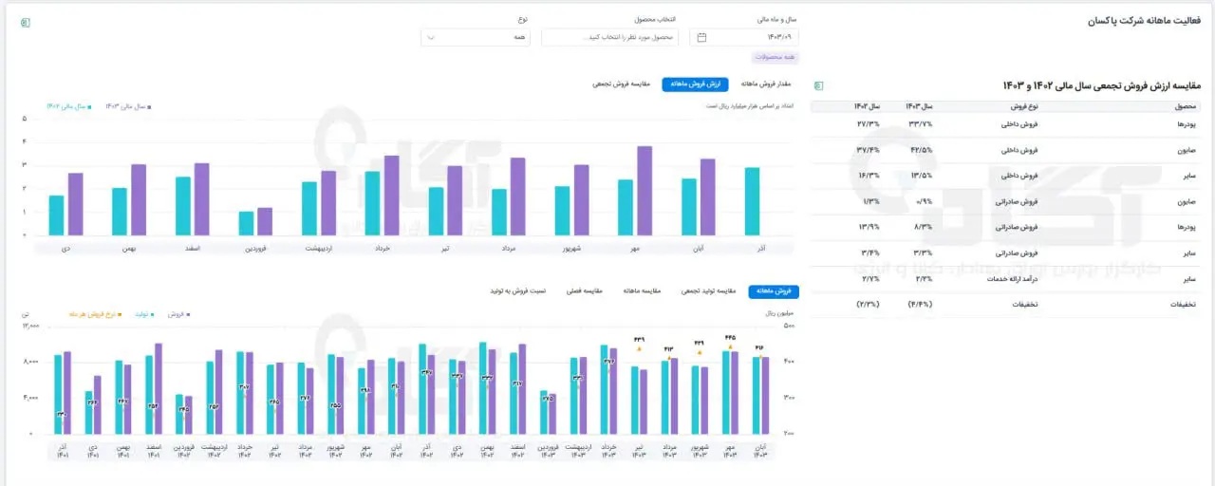The image size is (1215, 486).
Task: Click the نوع فروش column header
Action: tap(1025, 106)
